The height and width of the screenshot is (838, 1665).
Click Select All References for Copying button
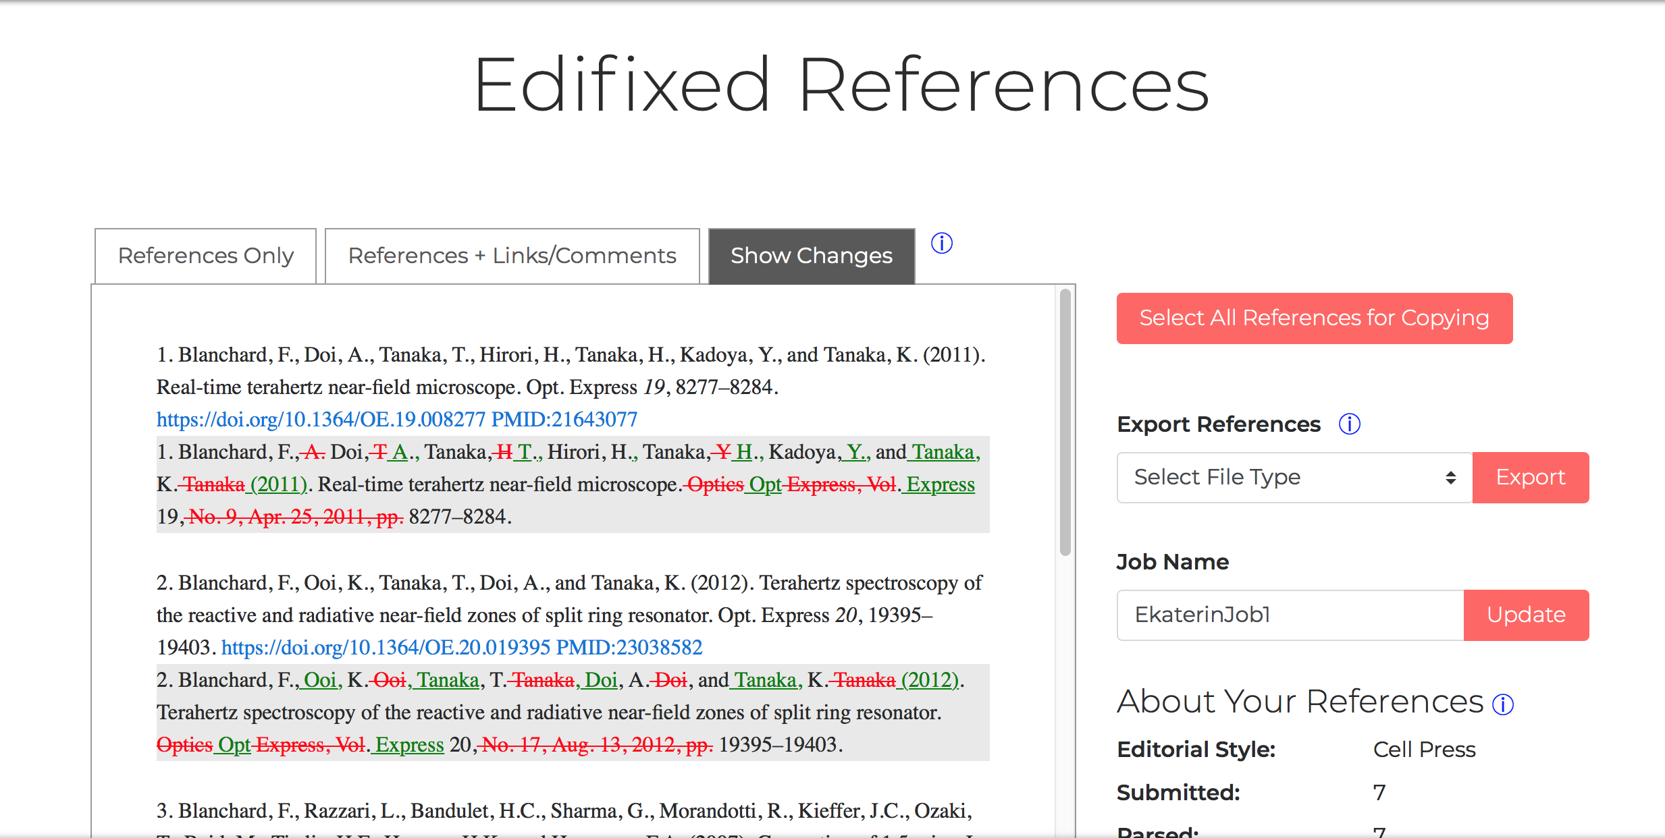pos(1314,318)
